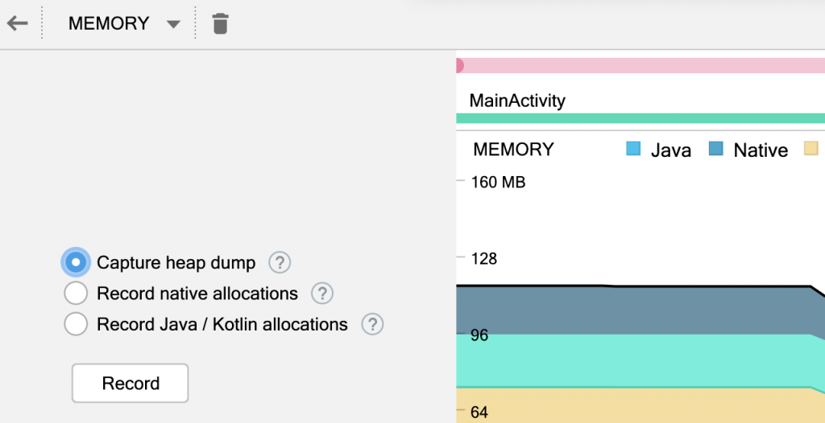Click the teal region of memory chart
The width and height of the screenshot is (825, 423).
(x=636, y=360)
